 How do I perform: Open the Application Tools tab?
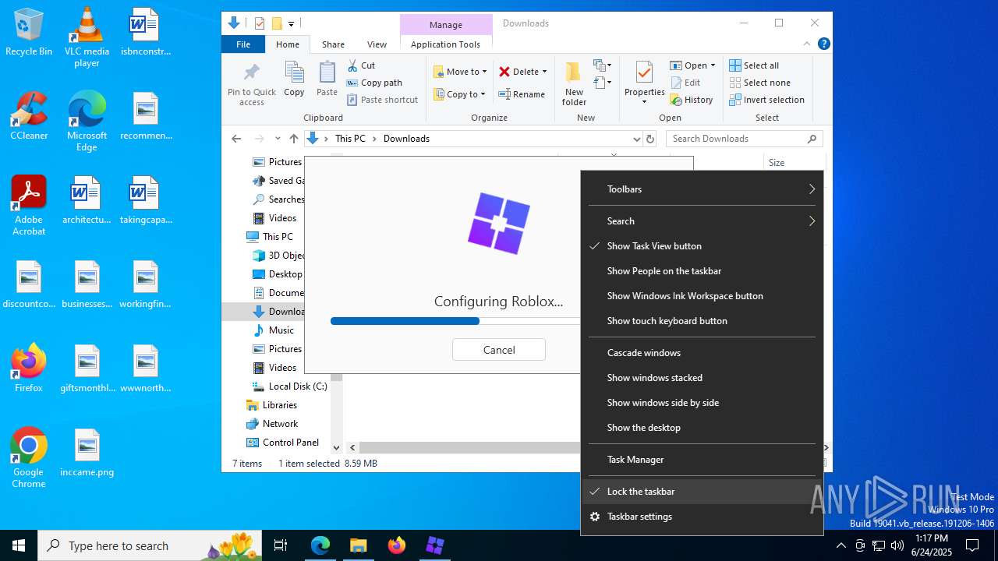[445, 44]
